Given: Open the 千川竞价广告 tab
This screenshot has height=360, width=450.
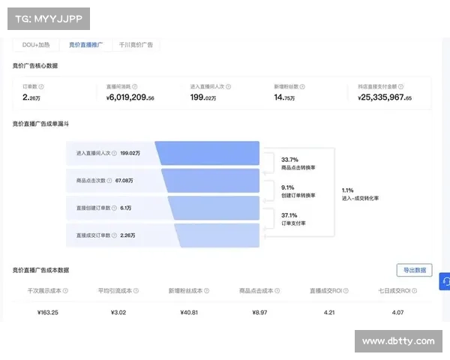Looking at the screenshot, I should [136, 45].
